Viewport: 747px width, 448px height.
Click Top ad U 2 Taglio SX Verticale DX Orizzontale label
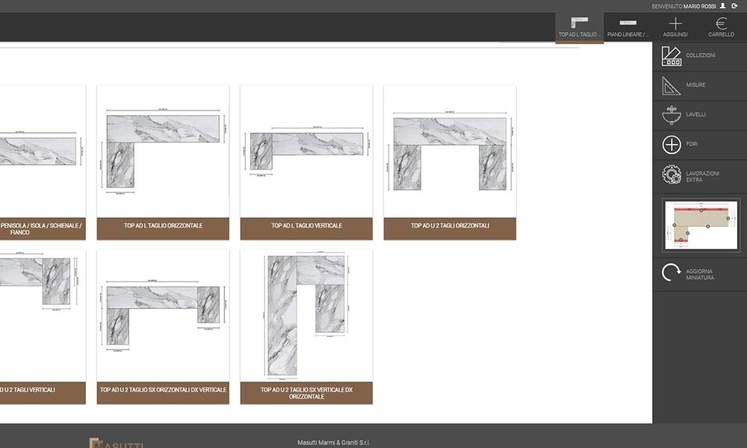point(306,393)
